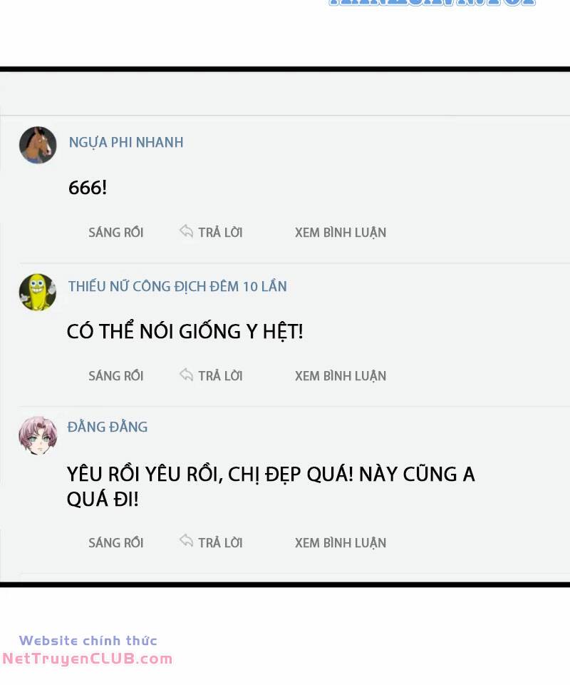This screenshot has height=685, width=570.
Task: Click Sáng Rồi timestamp on the second comment
Action: pyautogui.click(x=116, y=376)
